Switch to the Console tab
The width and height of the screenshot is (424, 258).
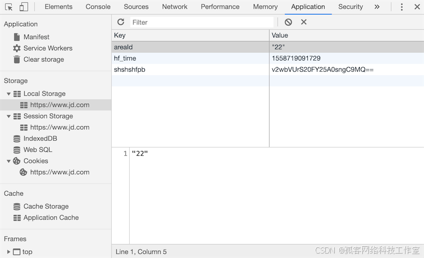click(98, 7)
